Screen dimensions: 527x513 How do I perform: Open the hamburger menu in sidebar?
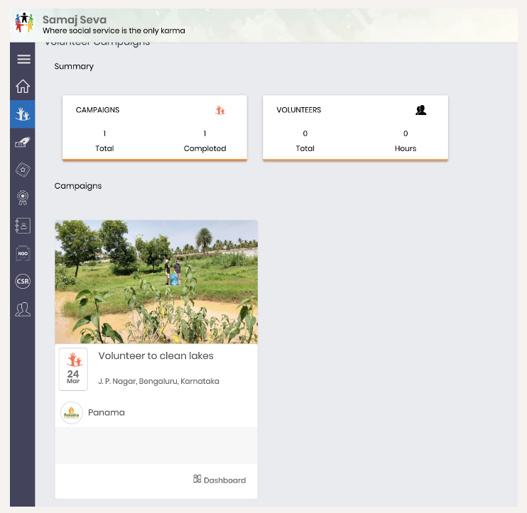pos(23,59)
